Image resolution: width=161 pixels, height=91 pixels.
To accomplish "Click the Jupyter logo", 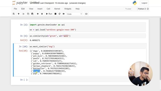I will point(20,3).
